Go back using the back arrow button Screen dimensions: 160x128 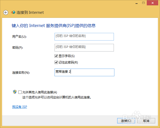tap(6, 12)
